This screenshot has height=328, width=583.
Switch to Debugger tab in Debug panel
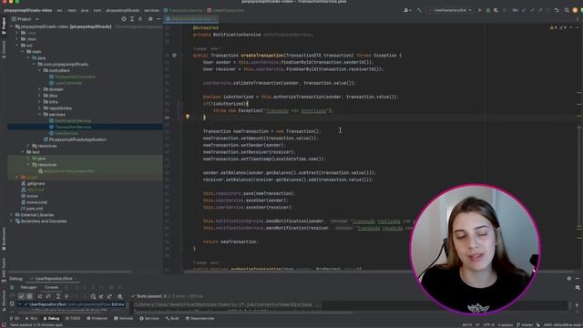click(x=28, y=288)
